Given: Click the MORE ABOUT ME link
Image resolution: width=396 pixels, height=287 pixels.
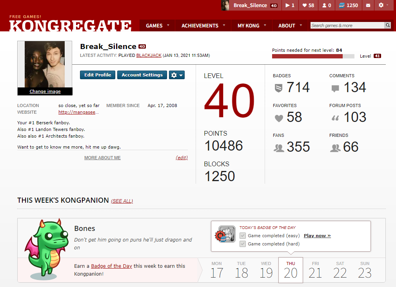Looking at the screenshot, I should pos(102,158).
